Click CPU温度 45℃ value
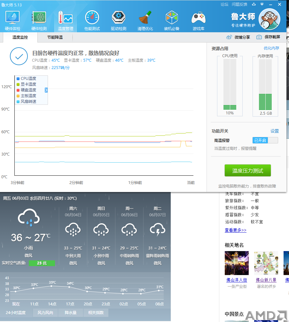This screenshot has height=322, width=289. (x=56, y=60)
